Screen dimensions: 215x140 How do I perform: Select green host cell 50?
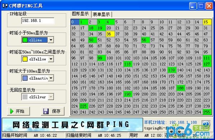click(92, 40)
